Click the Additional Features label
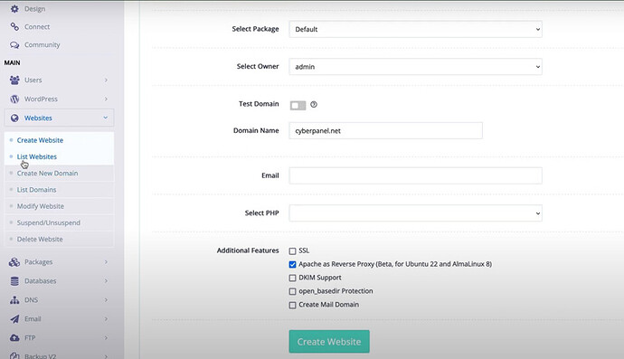 click(x=248, y=250)
